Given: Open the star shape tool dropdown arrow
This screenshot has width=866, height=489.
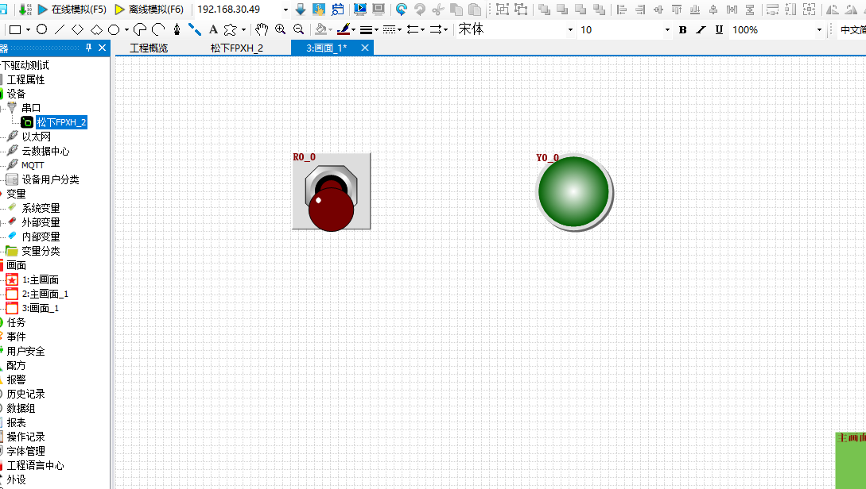Looking at the screenshot, I should (x=243, y=30).
